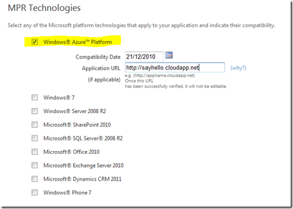The width and height of the screenshot is (293, 209).
Task: Click the Windows Phone 7 label
Action: coord(67,193)
